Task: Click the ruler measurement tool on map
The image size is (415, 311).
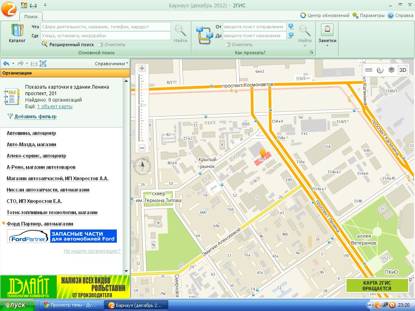Action: tap(369, 70)
